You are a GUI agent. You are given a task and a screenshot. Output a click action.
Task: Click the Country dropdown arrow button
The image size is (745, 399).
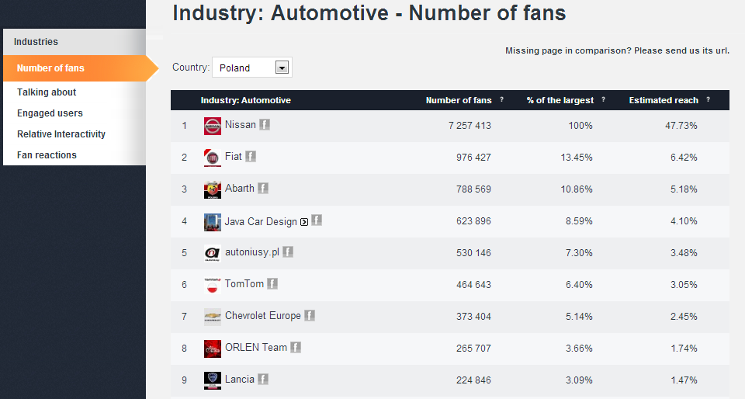[282, 68]
